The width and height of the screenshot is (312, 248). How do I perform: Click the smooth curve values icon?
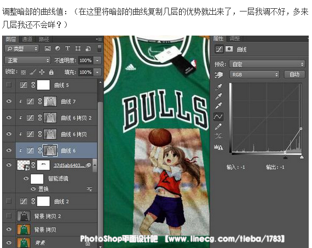pyautogui.click(x=218, y=136)
